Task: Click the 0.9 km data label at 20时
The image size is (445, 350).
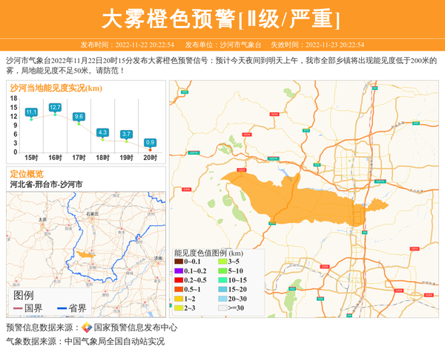Action: click(x=150, y=143)
